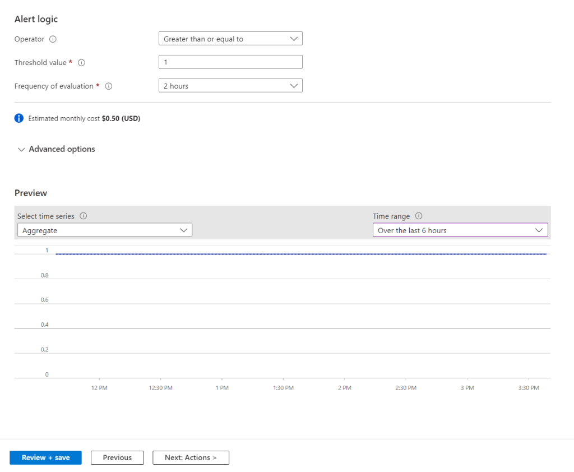Click the blue estimated cost info icon

tap(19, 118)
